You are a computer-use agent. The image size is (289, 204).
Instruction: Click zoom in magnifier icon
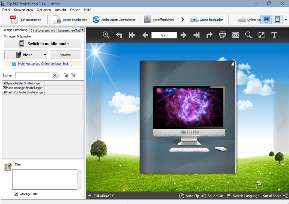tap(106, 35)
